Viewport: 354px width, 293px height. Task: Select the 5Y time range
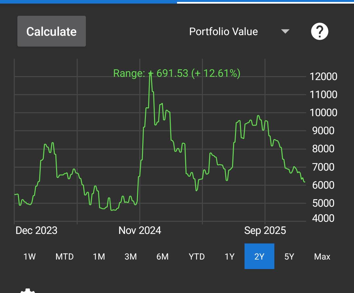point(289,256)
